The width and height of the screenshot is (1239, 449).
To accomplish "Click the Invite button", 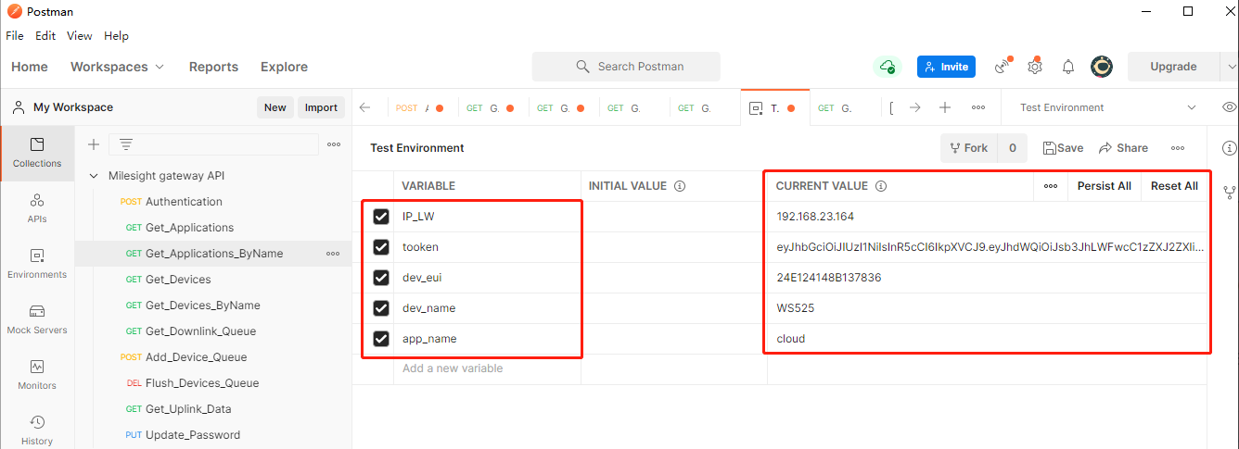I will click(946, 67).
